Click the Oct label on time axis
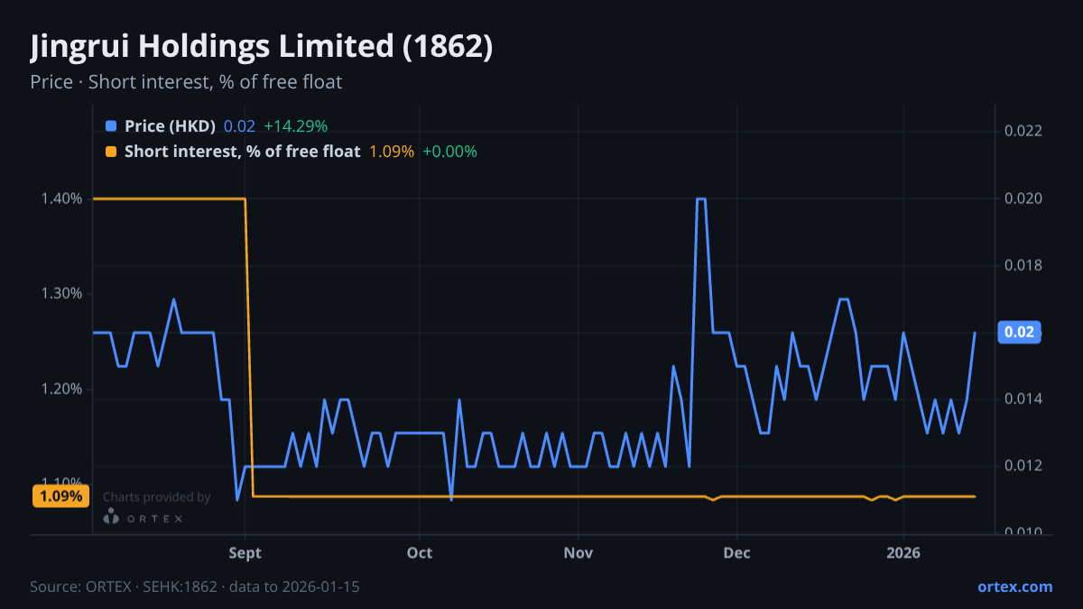The height and width of the screenshot is (609, 1083). point(420,553)
